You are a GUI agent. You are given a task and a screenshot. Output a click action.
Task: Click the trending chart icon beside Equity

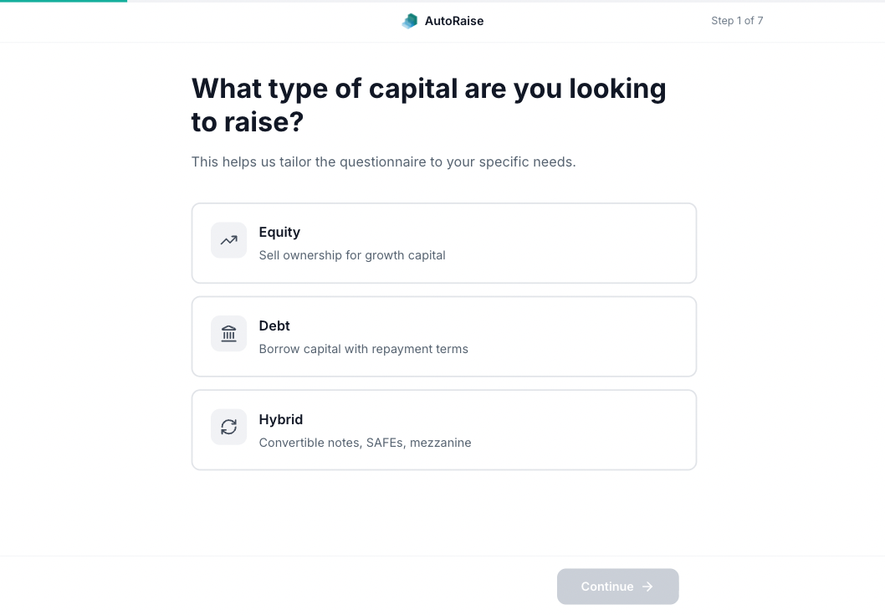click(x=228, y=240)
